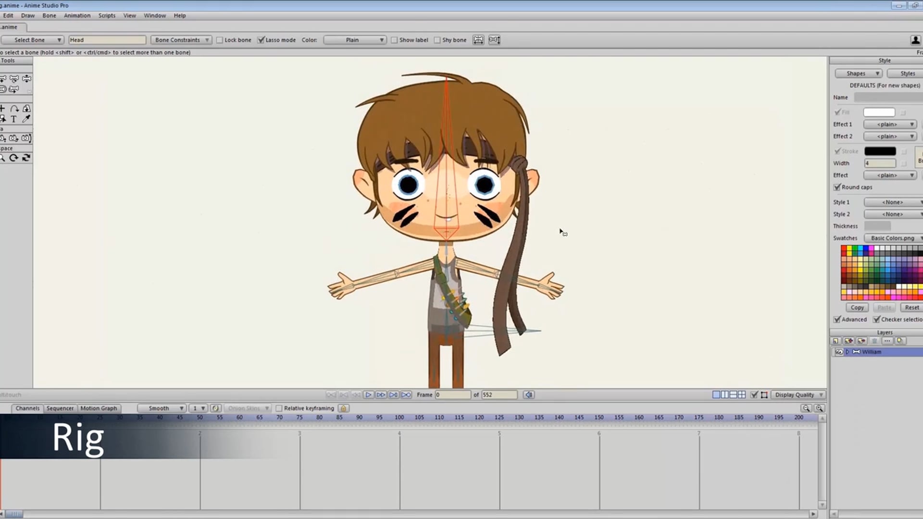The height and width of the screenshot is (519, 923).
Task: Click the layer import icon with arrow
Action: [861, 341]
